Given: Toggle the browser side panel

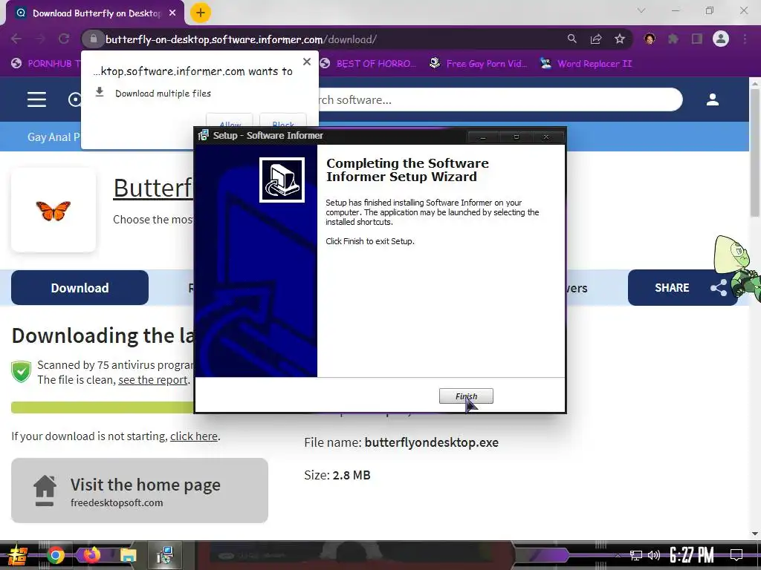Looking at the screenshot, I should coord(697,39).
